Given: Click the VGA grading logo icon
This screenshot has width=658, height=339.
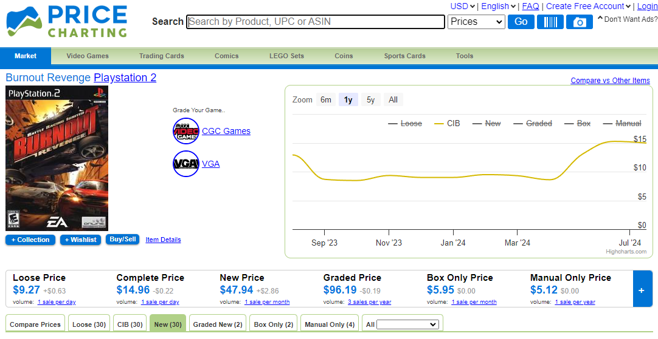Looking at the screenshot, I should [186, 164].
